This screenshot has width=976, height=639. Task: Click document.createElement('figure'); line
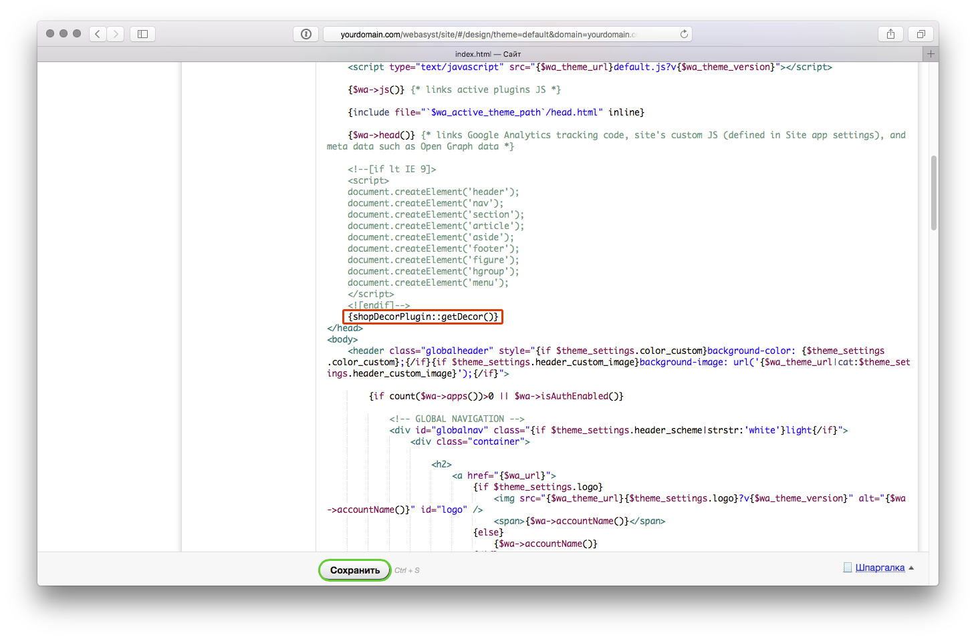pyautogui.click(x=433, y=260)
